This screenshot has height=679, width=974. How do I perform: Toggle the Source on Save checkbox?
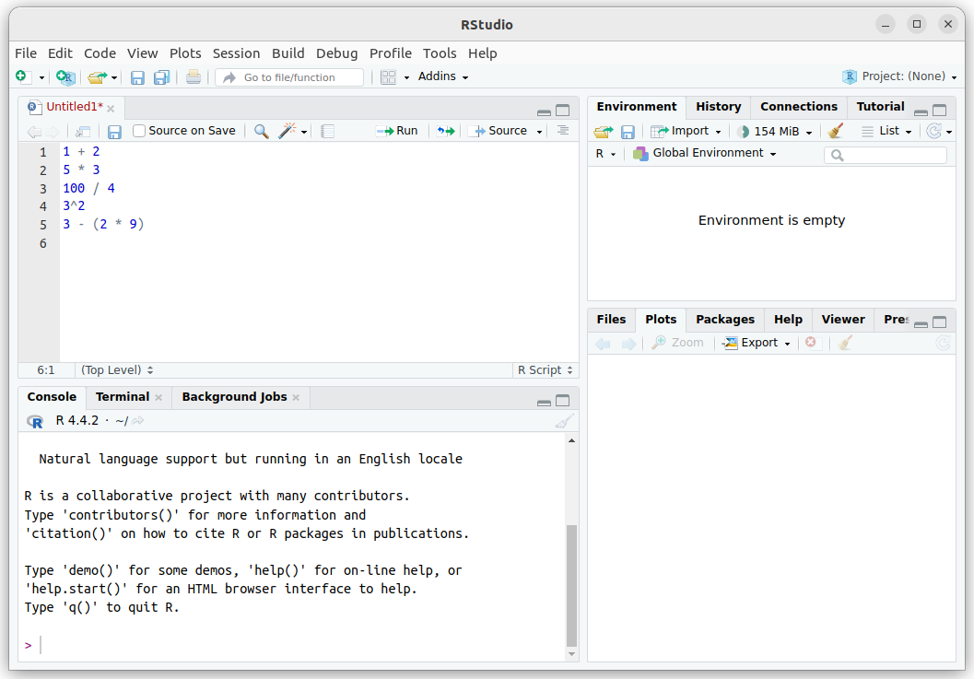point(139,131)
